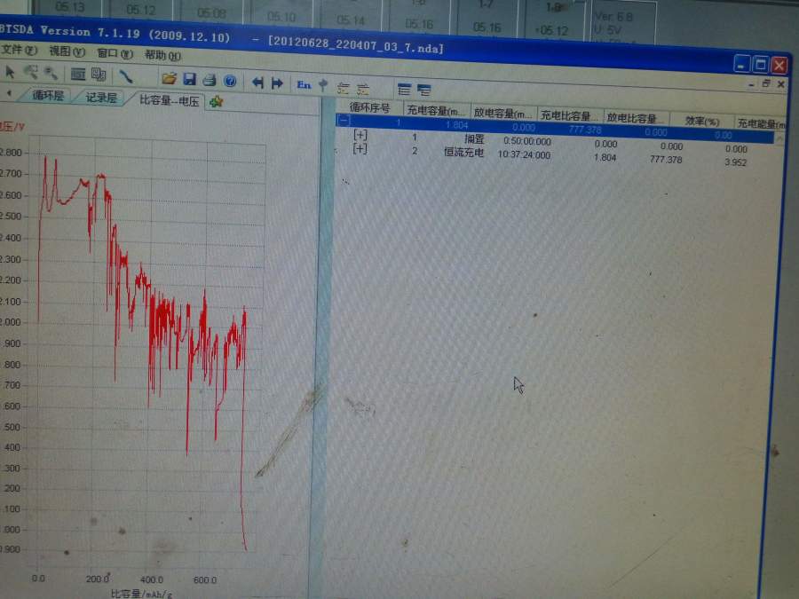Screen dimensions: 799x599
Task: Open a data file via folder icon
Action: pos(170,78)
